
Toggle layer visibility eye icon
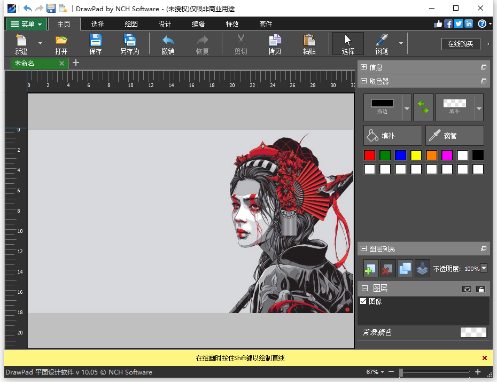click(467, 289)
